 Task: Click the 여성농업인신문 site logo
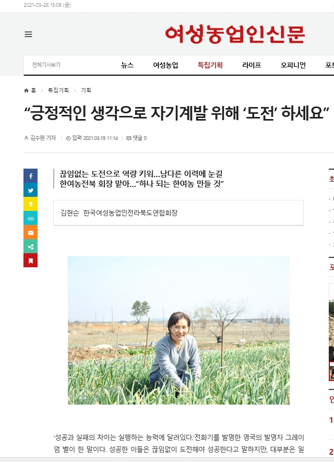(235, 34)
